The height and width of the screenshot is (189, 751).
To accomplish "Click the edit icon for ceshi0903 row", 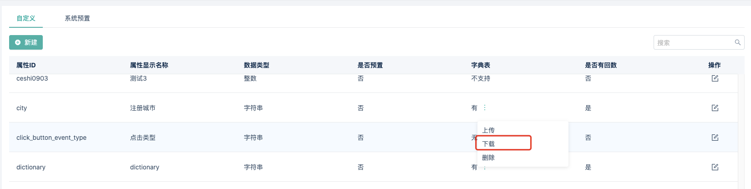I will click(x=715, y=78).
